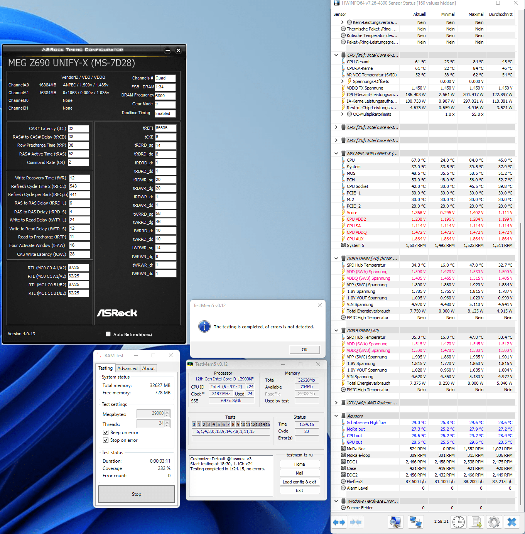
Task: Click the System 5 fan icon
Action: click(x=343, y=245)
